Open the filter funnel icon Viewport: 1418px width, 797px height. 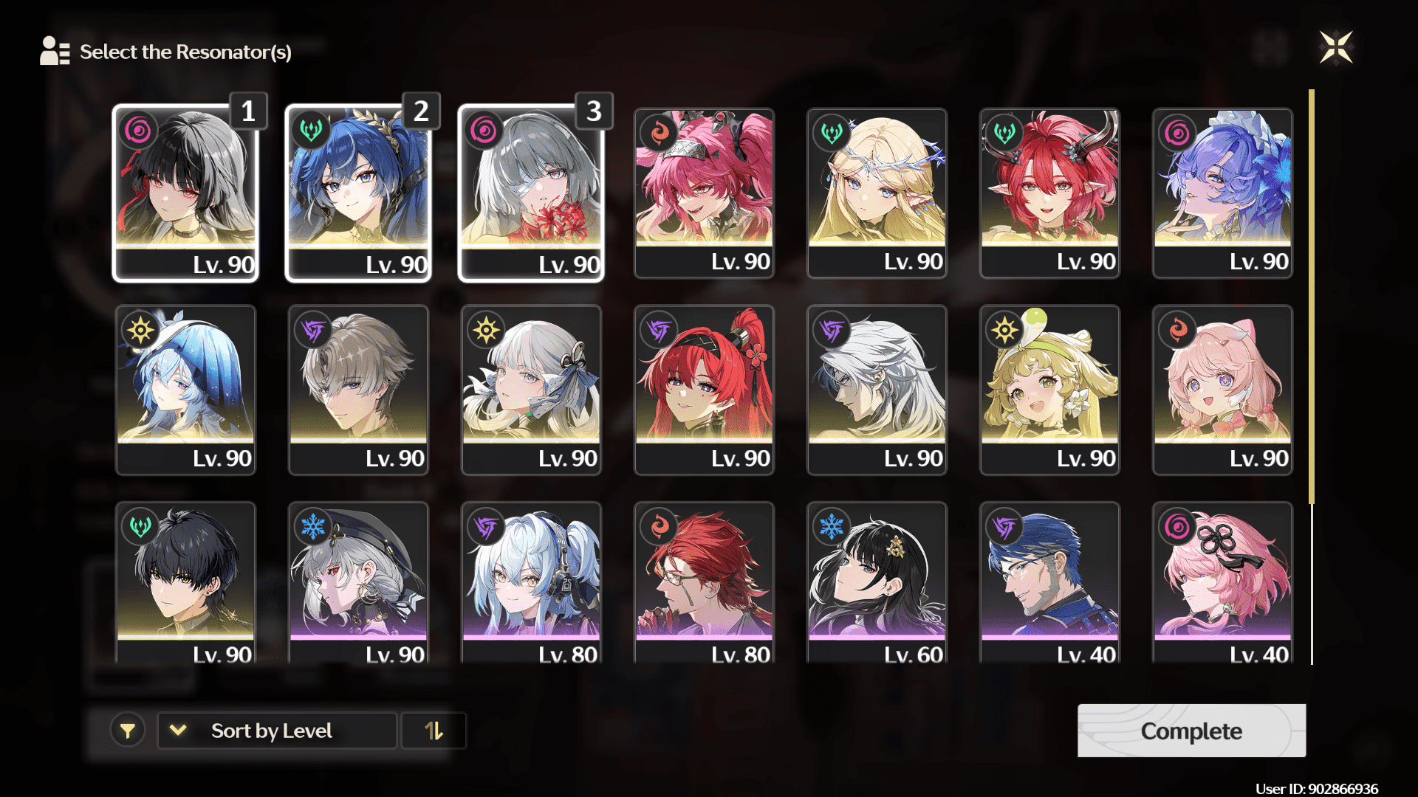point(128,731)
